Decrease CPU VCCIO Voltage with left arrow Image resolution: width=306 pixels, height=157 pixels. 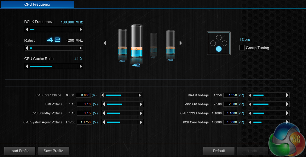click(250, 113)
